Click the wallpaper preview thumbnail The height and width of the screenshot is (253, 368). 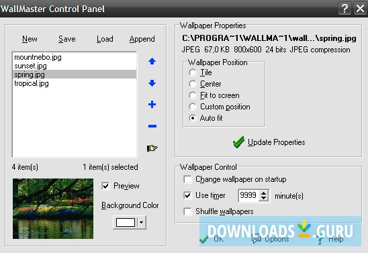click(53, 209)
